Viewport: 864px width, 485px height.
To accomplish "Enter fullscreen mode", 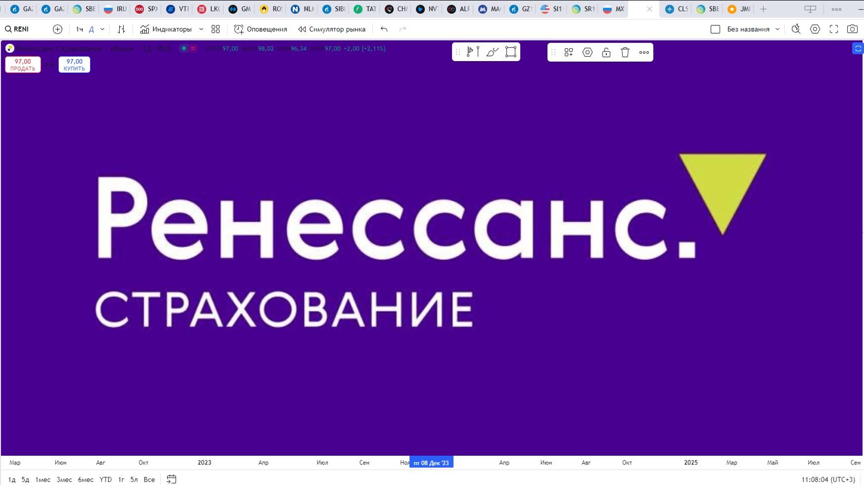I will pos(834,29).
